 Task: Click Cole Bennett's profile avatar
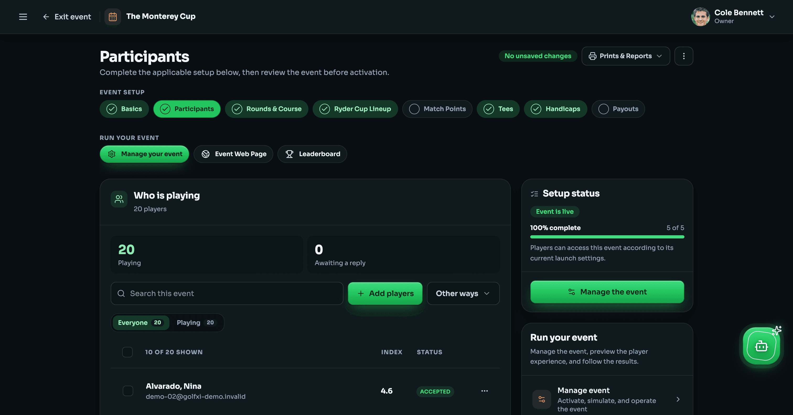[x=700, y=17]
